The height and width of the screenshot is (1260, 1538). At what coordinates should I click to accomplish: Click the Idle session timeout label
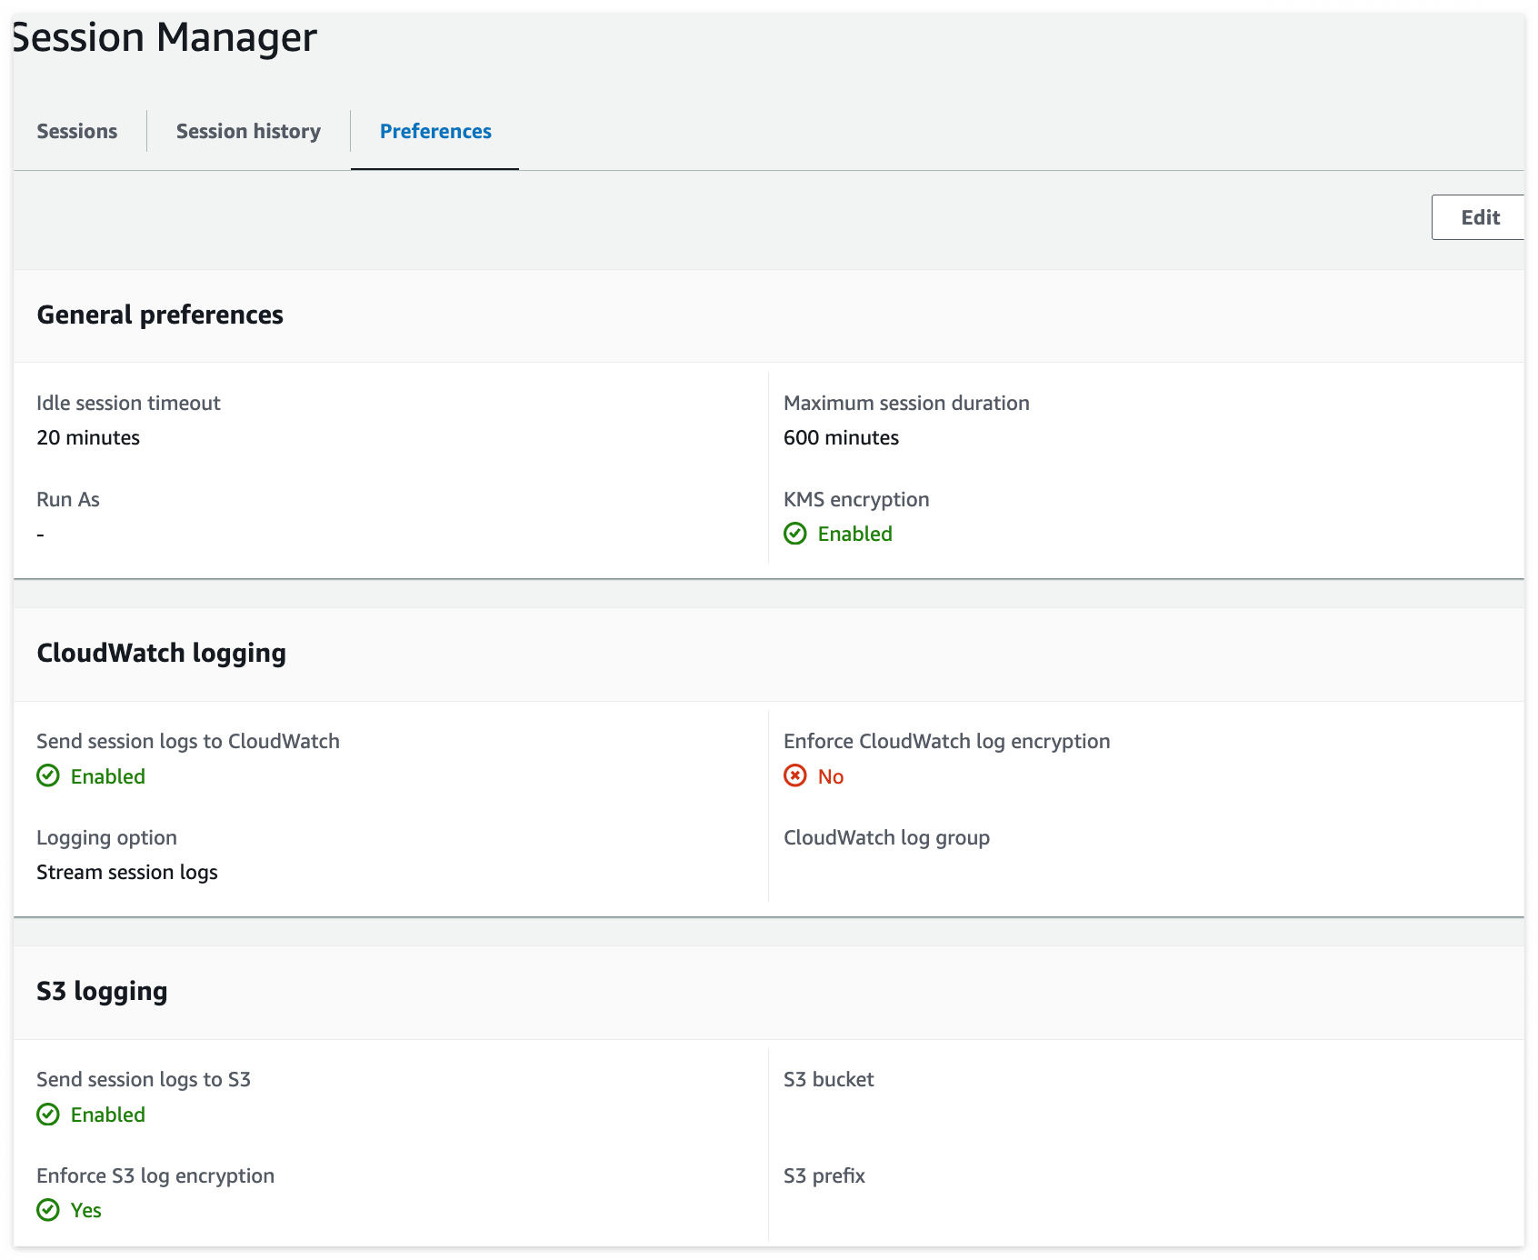click(x=128, y=403)
